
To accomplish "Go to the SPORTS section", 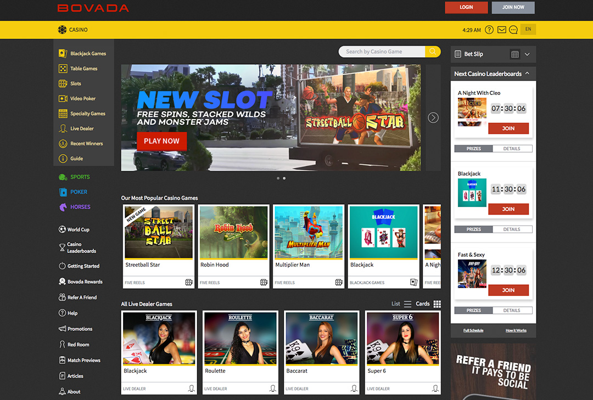I will tap(74, 177).
